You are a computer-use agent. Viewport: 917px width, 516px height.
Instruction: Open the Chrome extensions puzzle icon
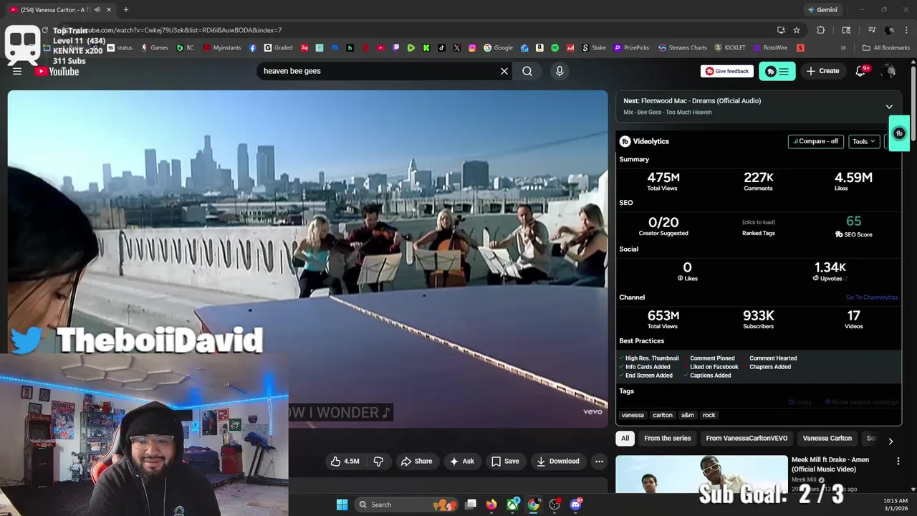point(821,30)
